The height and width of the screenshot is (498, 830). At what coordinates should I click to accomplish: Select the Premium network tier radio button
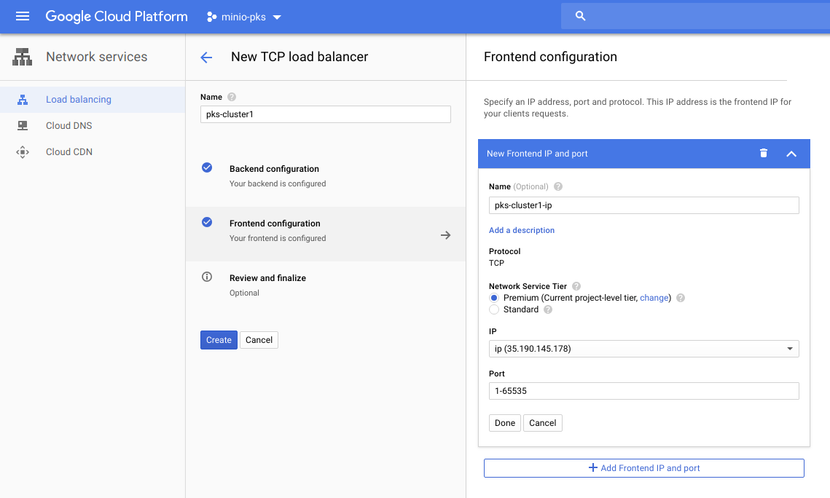coord(494,298)
